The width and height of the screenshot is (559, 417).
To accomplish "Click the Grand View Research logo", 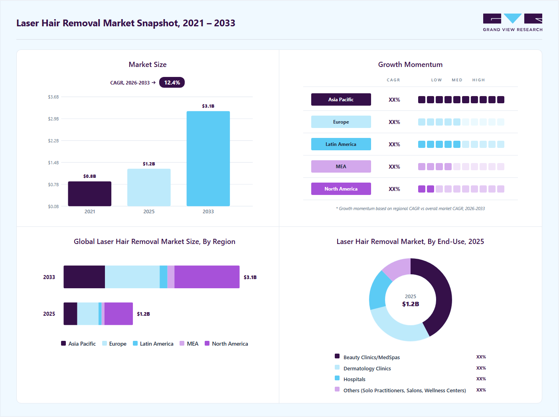I will (513, 23).
